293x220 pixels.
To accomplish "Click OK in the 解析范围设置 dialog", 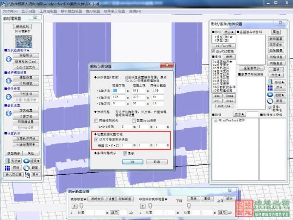I will (x=130, y=161).
